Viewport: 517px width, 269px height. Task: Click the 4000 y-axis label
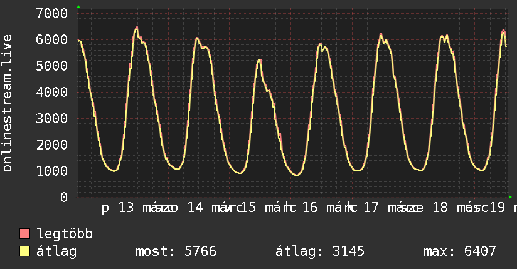[x=52, y=92]
